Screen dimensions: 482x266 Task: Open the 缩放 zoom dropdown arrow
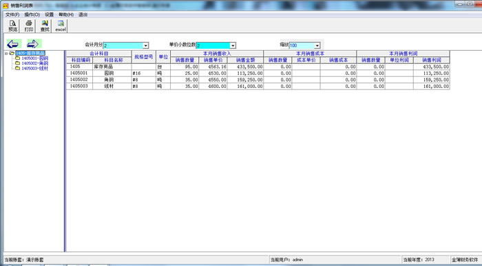(x=317, y=45)
